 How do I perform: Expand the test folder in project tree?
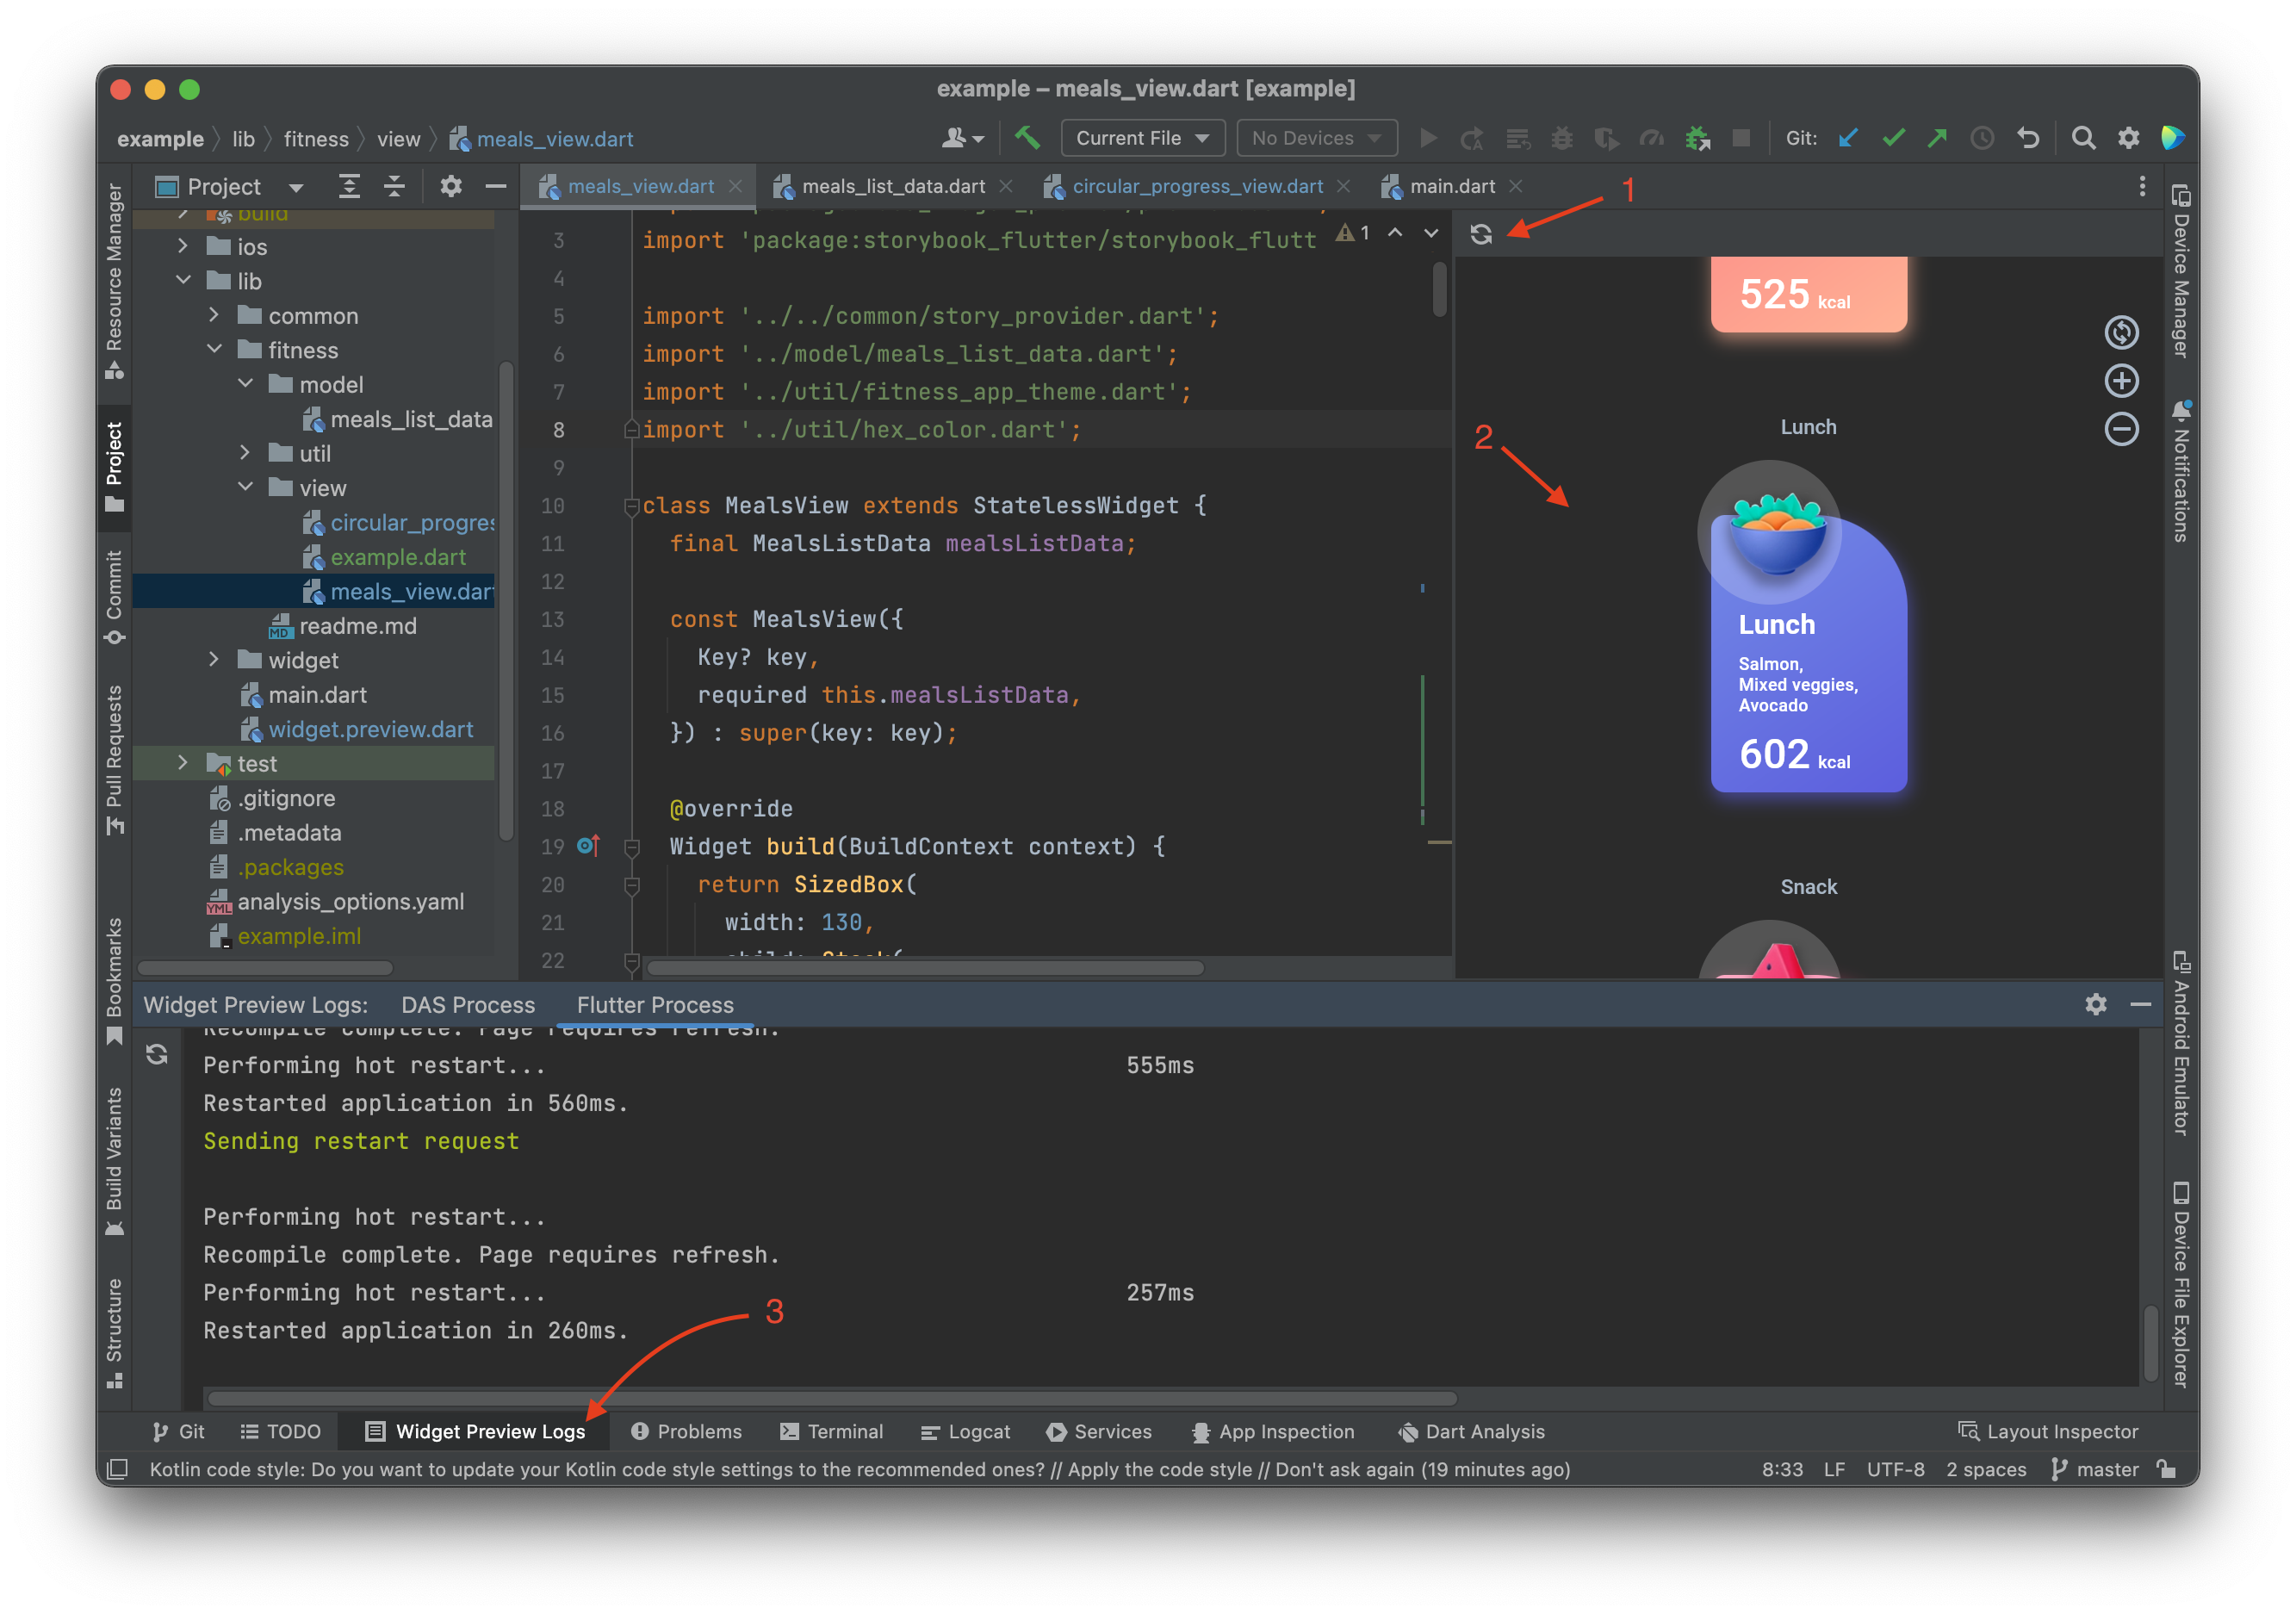[x=182, y=763]
